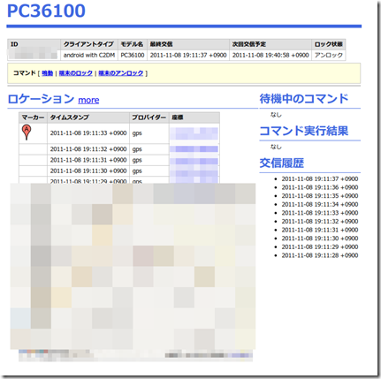Click the '2011-11-08 19:40:58 +0900' cell
This screenshot has height=379, width=381.
271,55
